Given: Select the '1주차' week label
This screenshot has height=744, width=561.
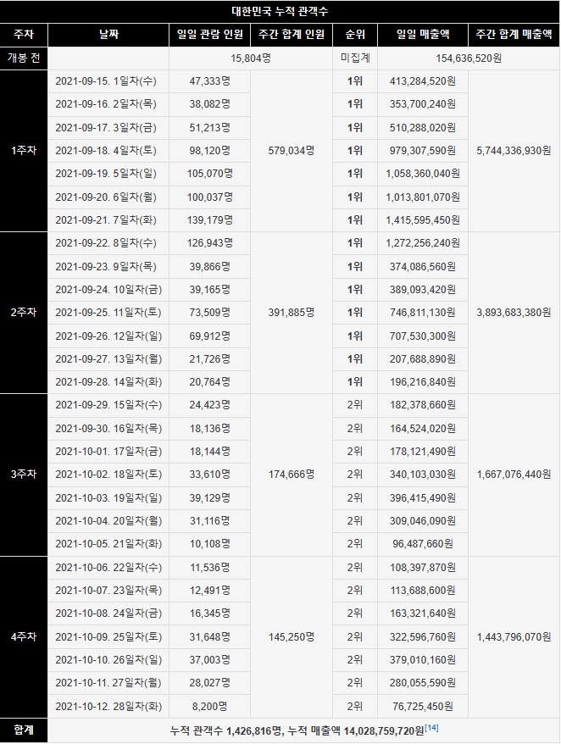Looking at the screenshot, I should (24, 151).
